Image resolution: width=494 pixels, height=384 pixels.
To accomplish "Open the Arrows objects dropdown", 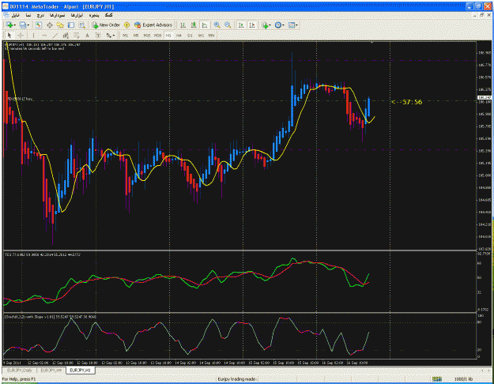I will click(x=111, y=36).
